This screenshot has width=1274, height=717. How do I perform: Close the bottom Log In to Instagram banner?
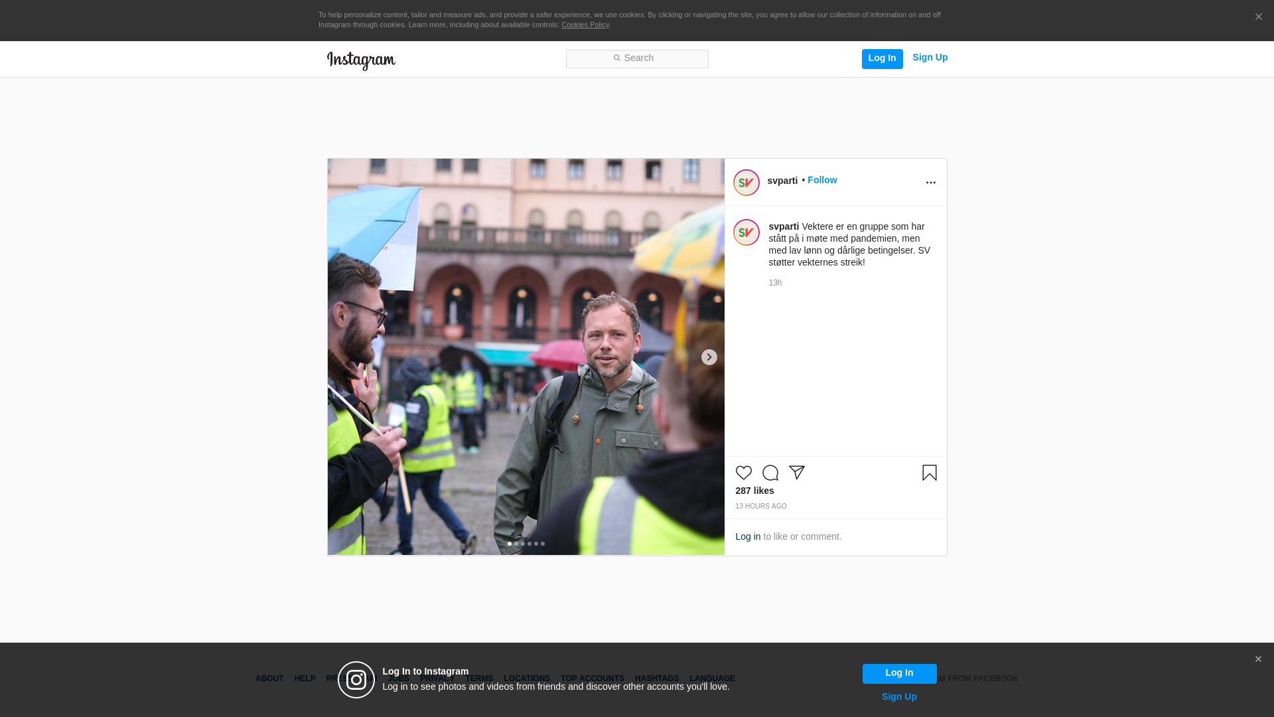(x=1258, y=659)
